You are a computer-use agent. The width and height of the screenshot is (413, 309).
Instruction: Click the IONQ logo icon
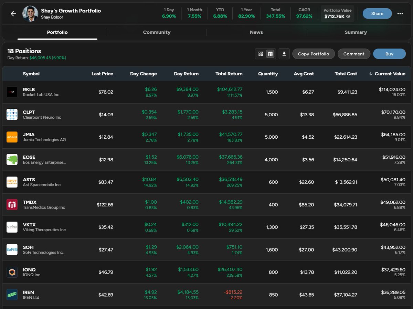12,272
